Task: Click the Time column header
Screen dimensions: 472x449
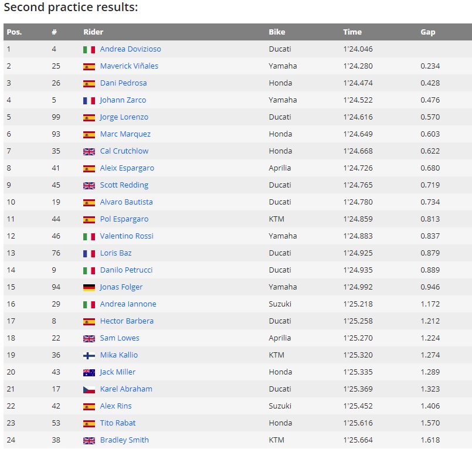Action: pyautogui.click(x=352, y=32)
